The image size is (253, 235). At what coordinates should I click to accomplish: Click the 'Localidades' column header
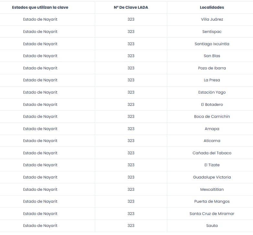coord(212,7)
